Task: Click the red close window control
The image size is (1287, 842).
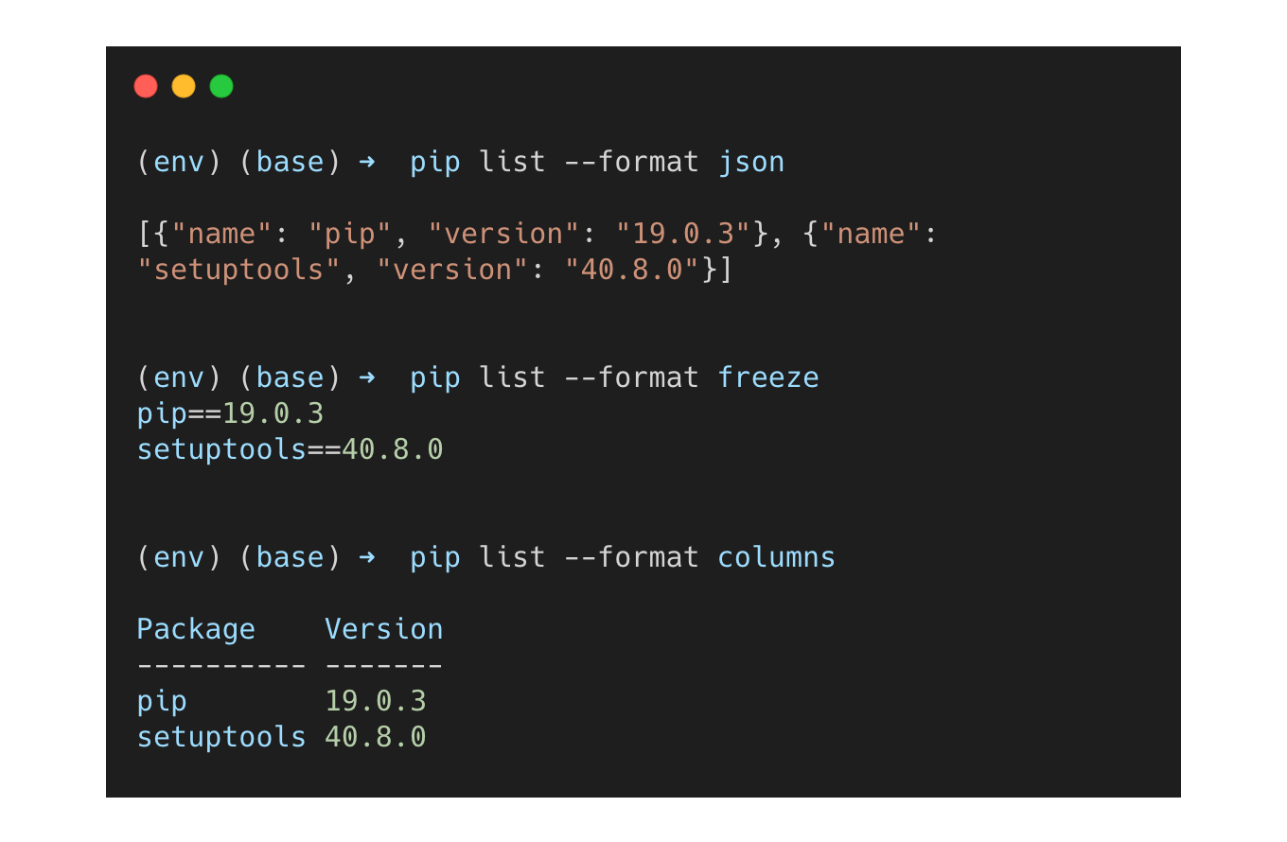Action: click(146, 86)
